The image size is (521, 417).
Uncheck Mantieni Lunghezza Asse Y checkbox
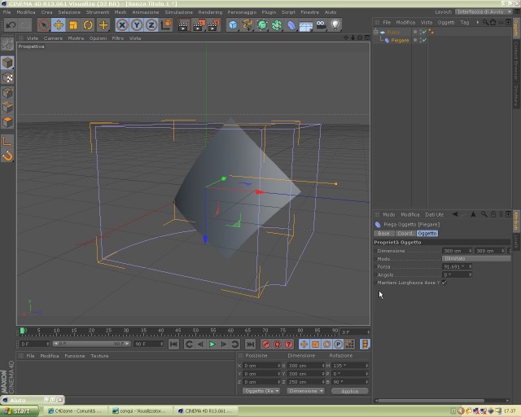click(x=444, y=283)
